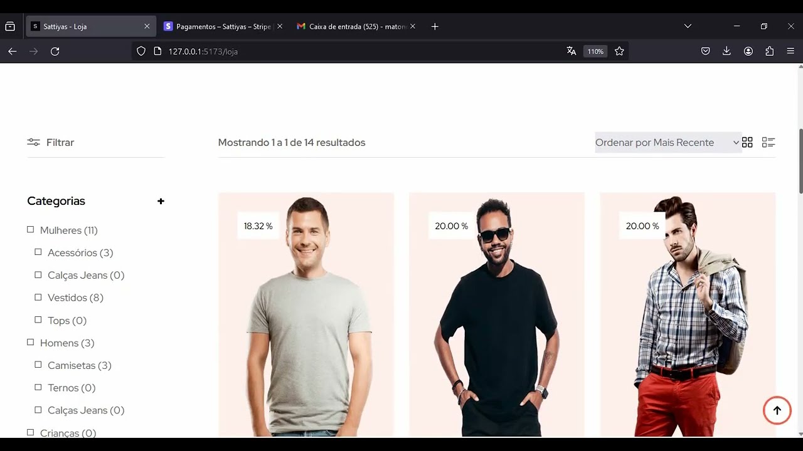This screenshot has height=451, width=803.
Task: Open the browser hamburger menu
Action: pos(790,51)
